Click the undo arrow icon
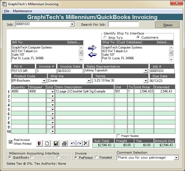This screenshot has height=171, width=185. [73, 143]
